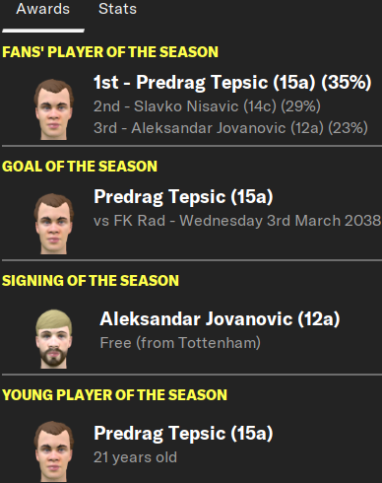Click the 21 years old text
The height and width of the screenshot is (483, 382).
(x=135, y=457)
